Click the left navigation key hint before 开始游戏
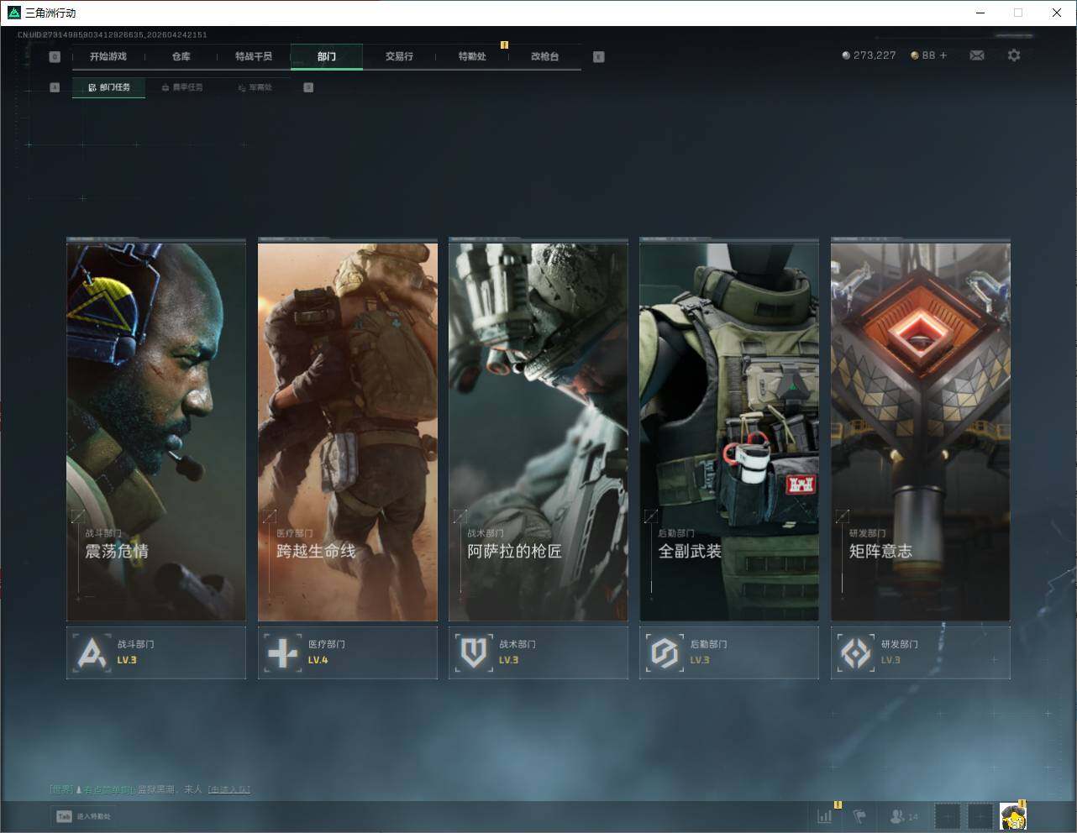This screenshot has width=1077, height=833. [55, 57]
